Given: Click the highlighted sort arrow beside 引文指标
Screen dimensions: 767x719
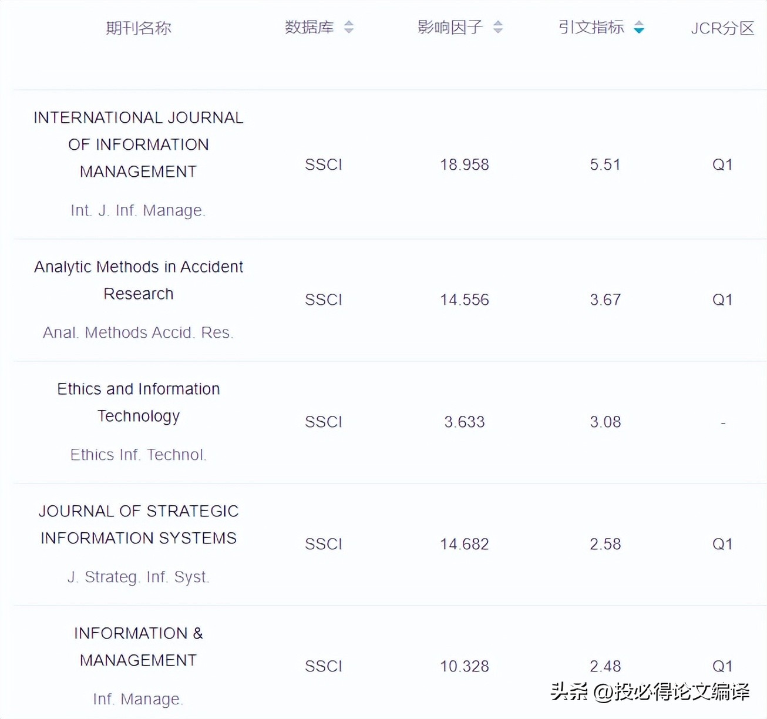Looking at the screenshot, I should pyautogui.click(x=639, y=31).
